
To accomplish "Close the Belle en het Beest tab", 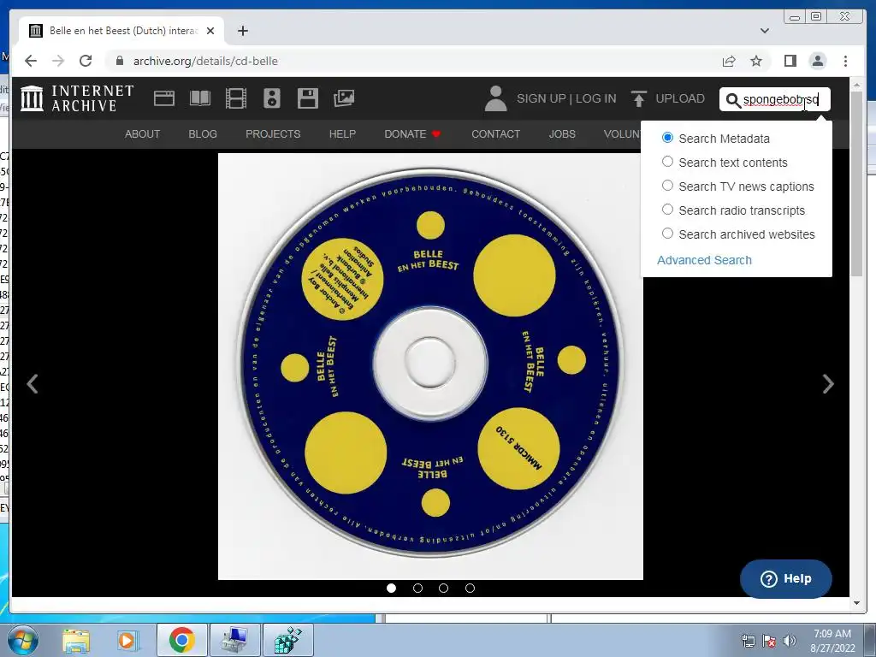I will coord(210,31).
